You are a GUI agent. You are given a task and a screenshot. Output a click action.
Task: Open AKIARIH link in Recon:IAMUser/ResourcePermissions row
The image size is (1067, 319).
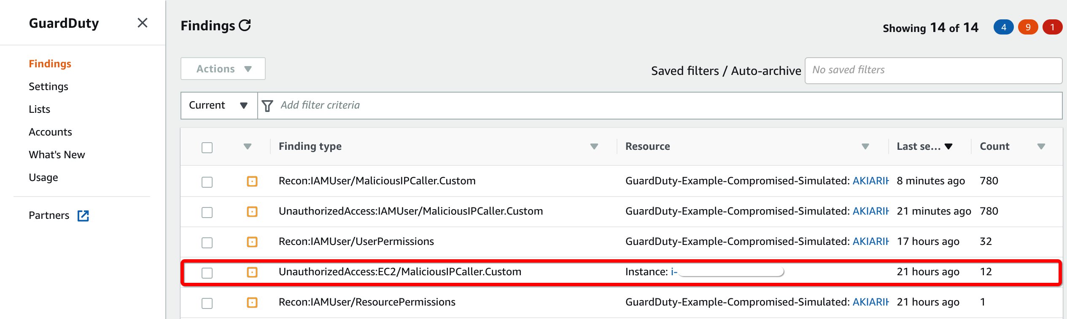click(x=870, y=302)
